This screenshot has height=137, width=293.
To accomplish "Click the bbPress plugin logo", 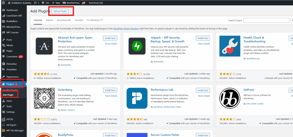I will pos(230,98).
